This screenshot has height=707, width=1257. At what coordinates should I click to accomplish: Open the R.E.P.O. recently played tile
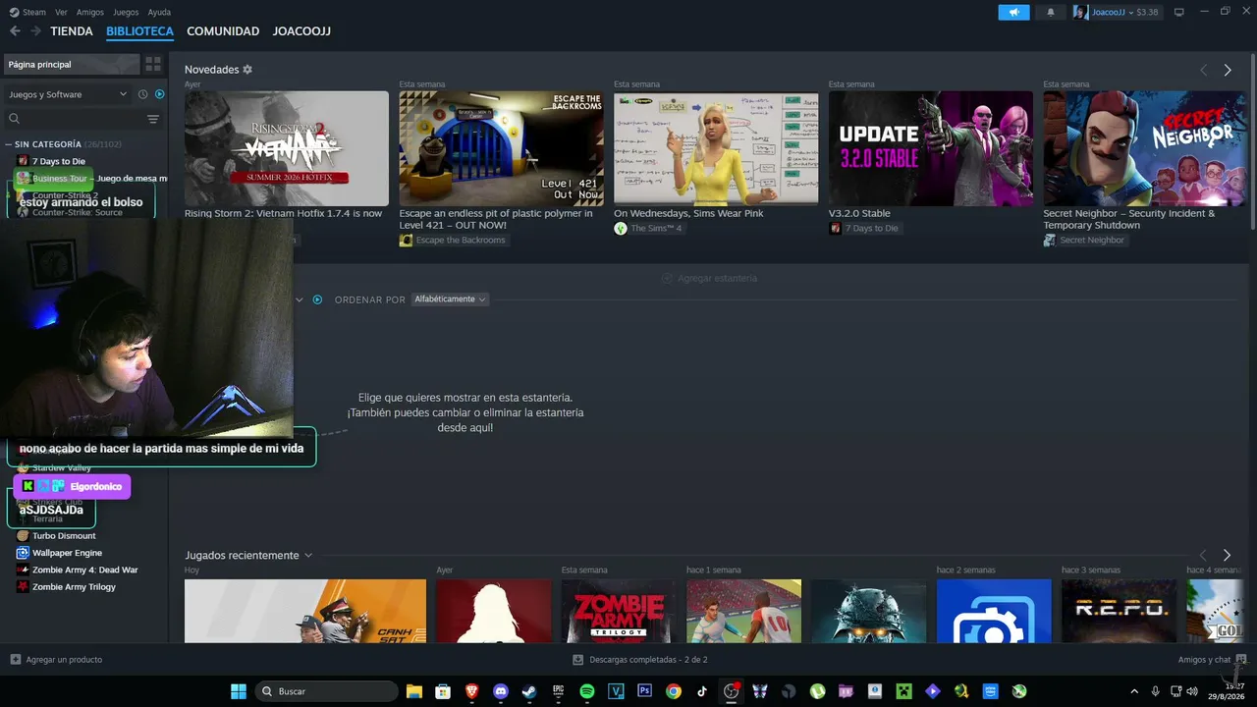1119,611
